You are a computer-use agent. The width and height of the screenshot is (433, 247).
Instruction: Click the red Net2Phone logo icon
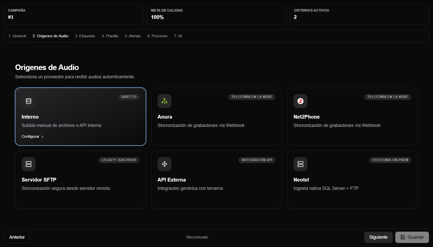[x=300, y=101]
